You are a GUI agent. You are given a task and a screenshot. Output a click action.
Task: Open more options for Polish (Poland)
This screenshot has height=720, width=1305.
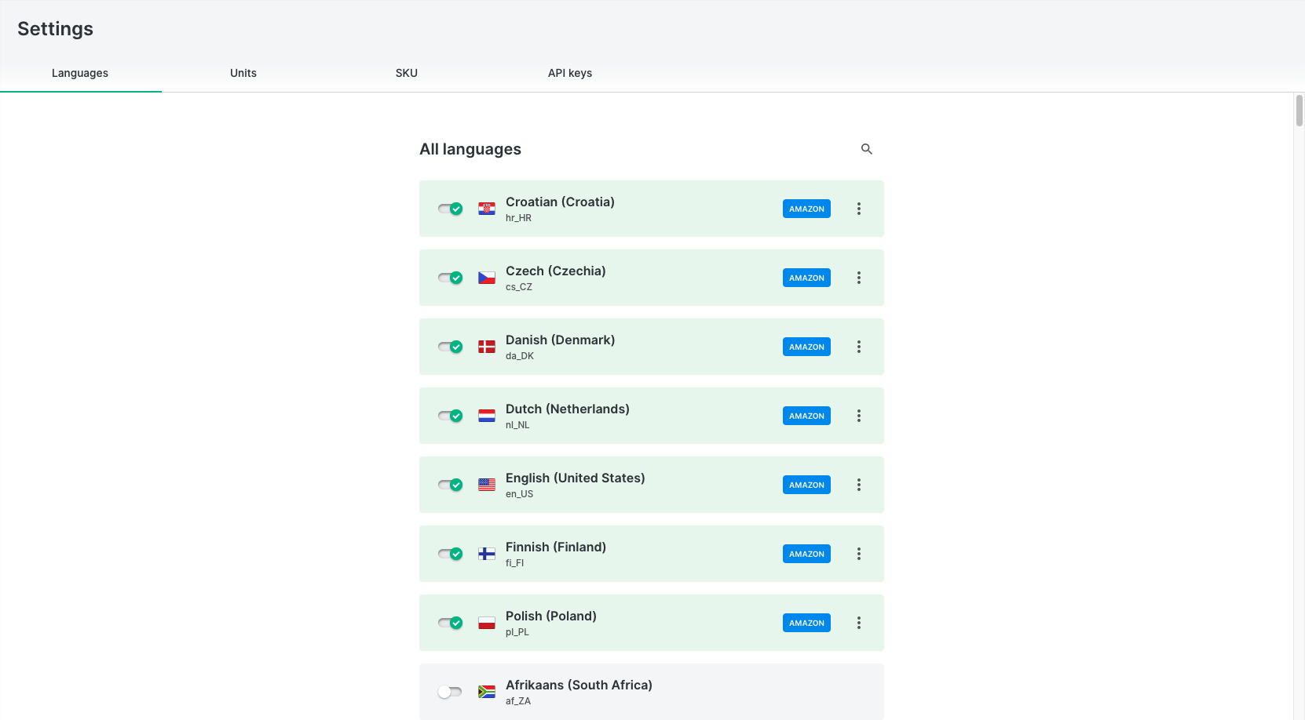(x=859, y=623)
